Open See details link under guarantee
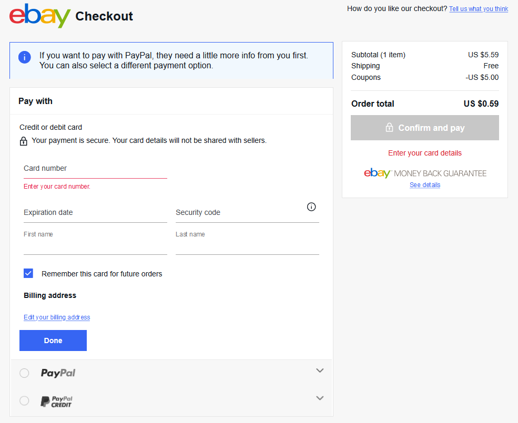 [425, 185]
